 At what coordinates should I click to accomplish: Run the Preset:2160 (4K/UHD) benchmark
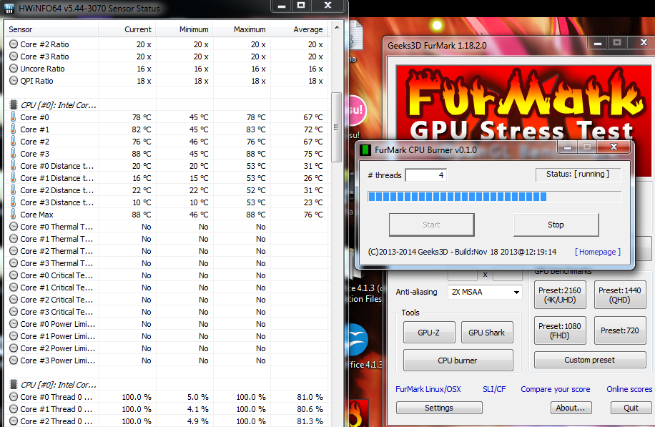click(x=560, y=295)
